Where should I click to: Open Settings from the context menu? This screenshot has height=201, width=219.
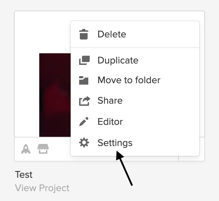click(x=115, y=143)
